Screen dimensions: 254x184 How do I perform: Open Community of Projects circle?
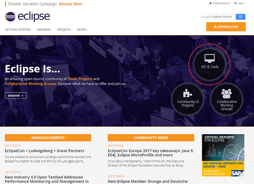(x=188, y=99)
